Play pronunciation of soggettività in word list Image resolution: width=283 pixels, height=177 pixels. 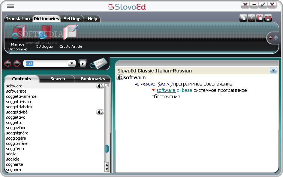click(x=100, y=112)
